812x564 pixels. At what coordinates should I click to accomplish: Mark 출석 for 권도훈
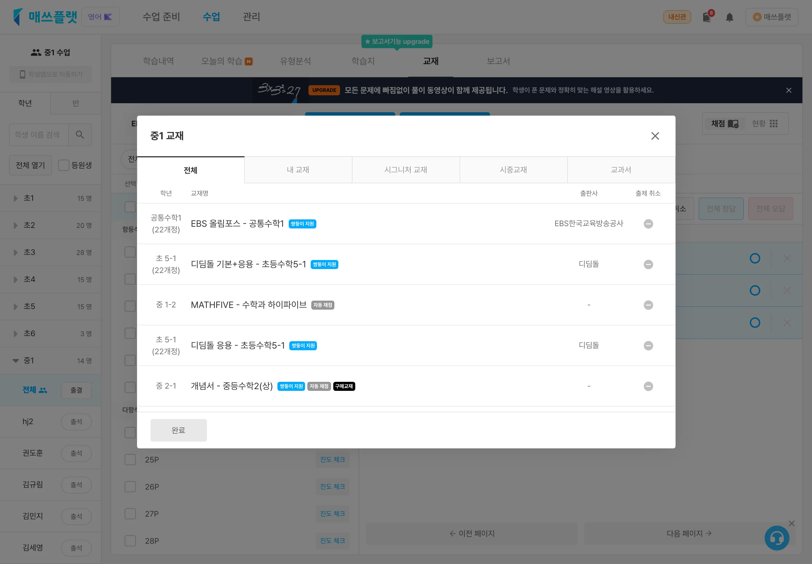[76, 453]
